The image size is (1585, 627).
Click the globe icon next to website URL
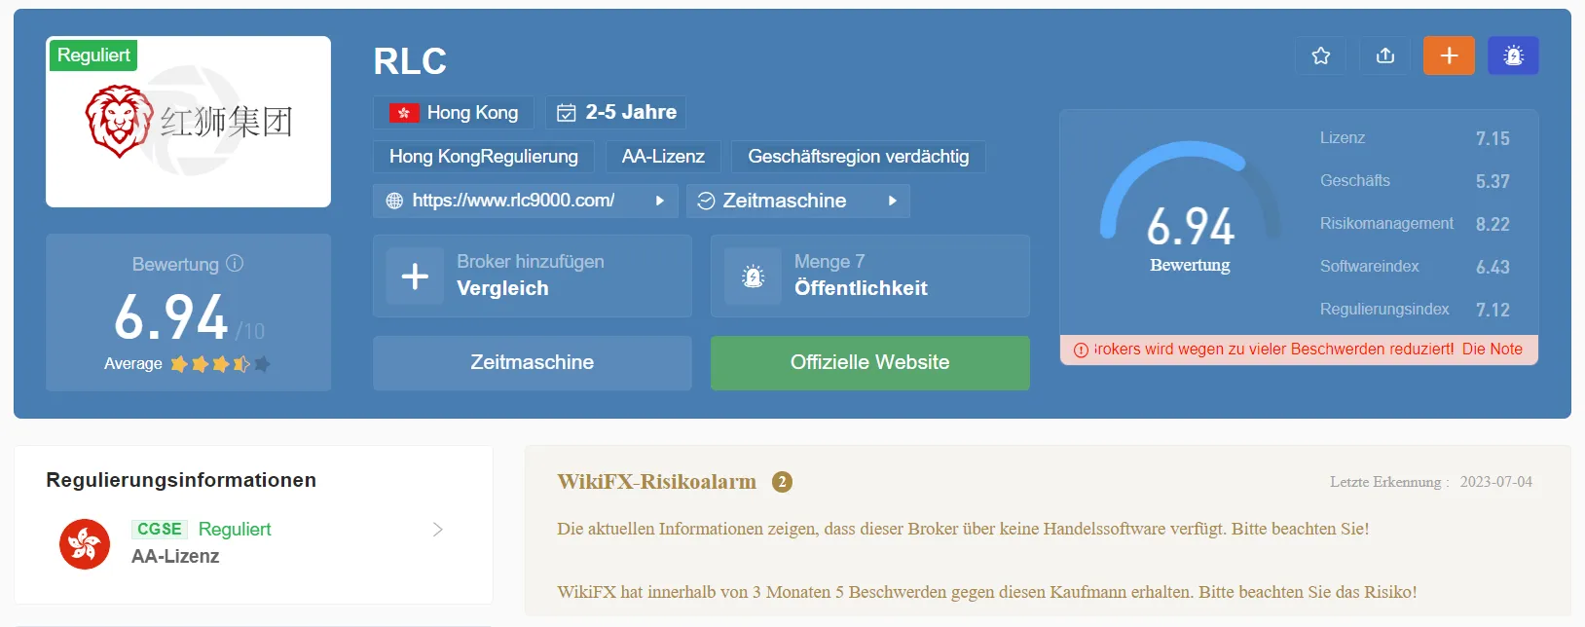[x=394, y=201]
